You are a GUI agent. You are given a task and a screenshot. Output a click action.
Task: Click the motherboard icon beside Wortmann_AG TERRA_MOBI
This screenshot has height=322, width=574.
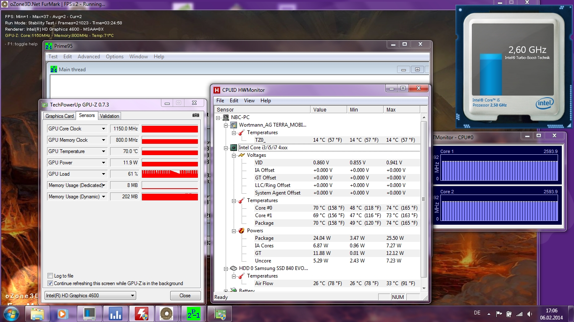pos(234,125)
